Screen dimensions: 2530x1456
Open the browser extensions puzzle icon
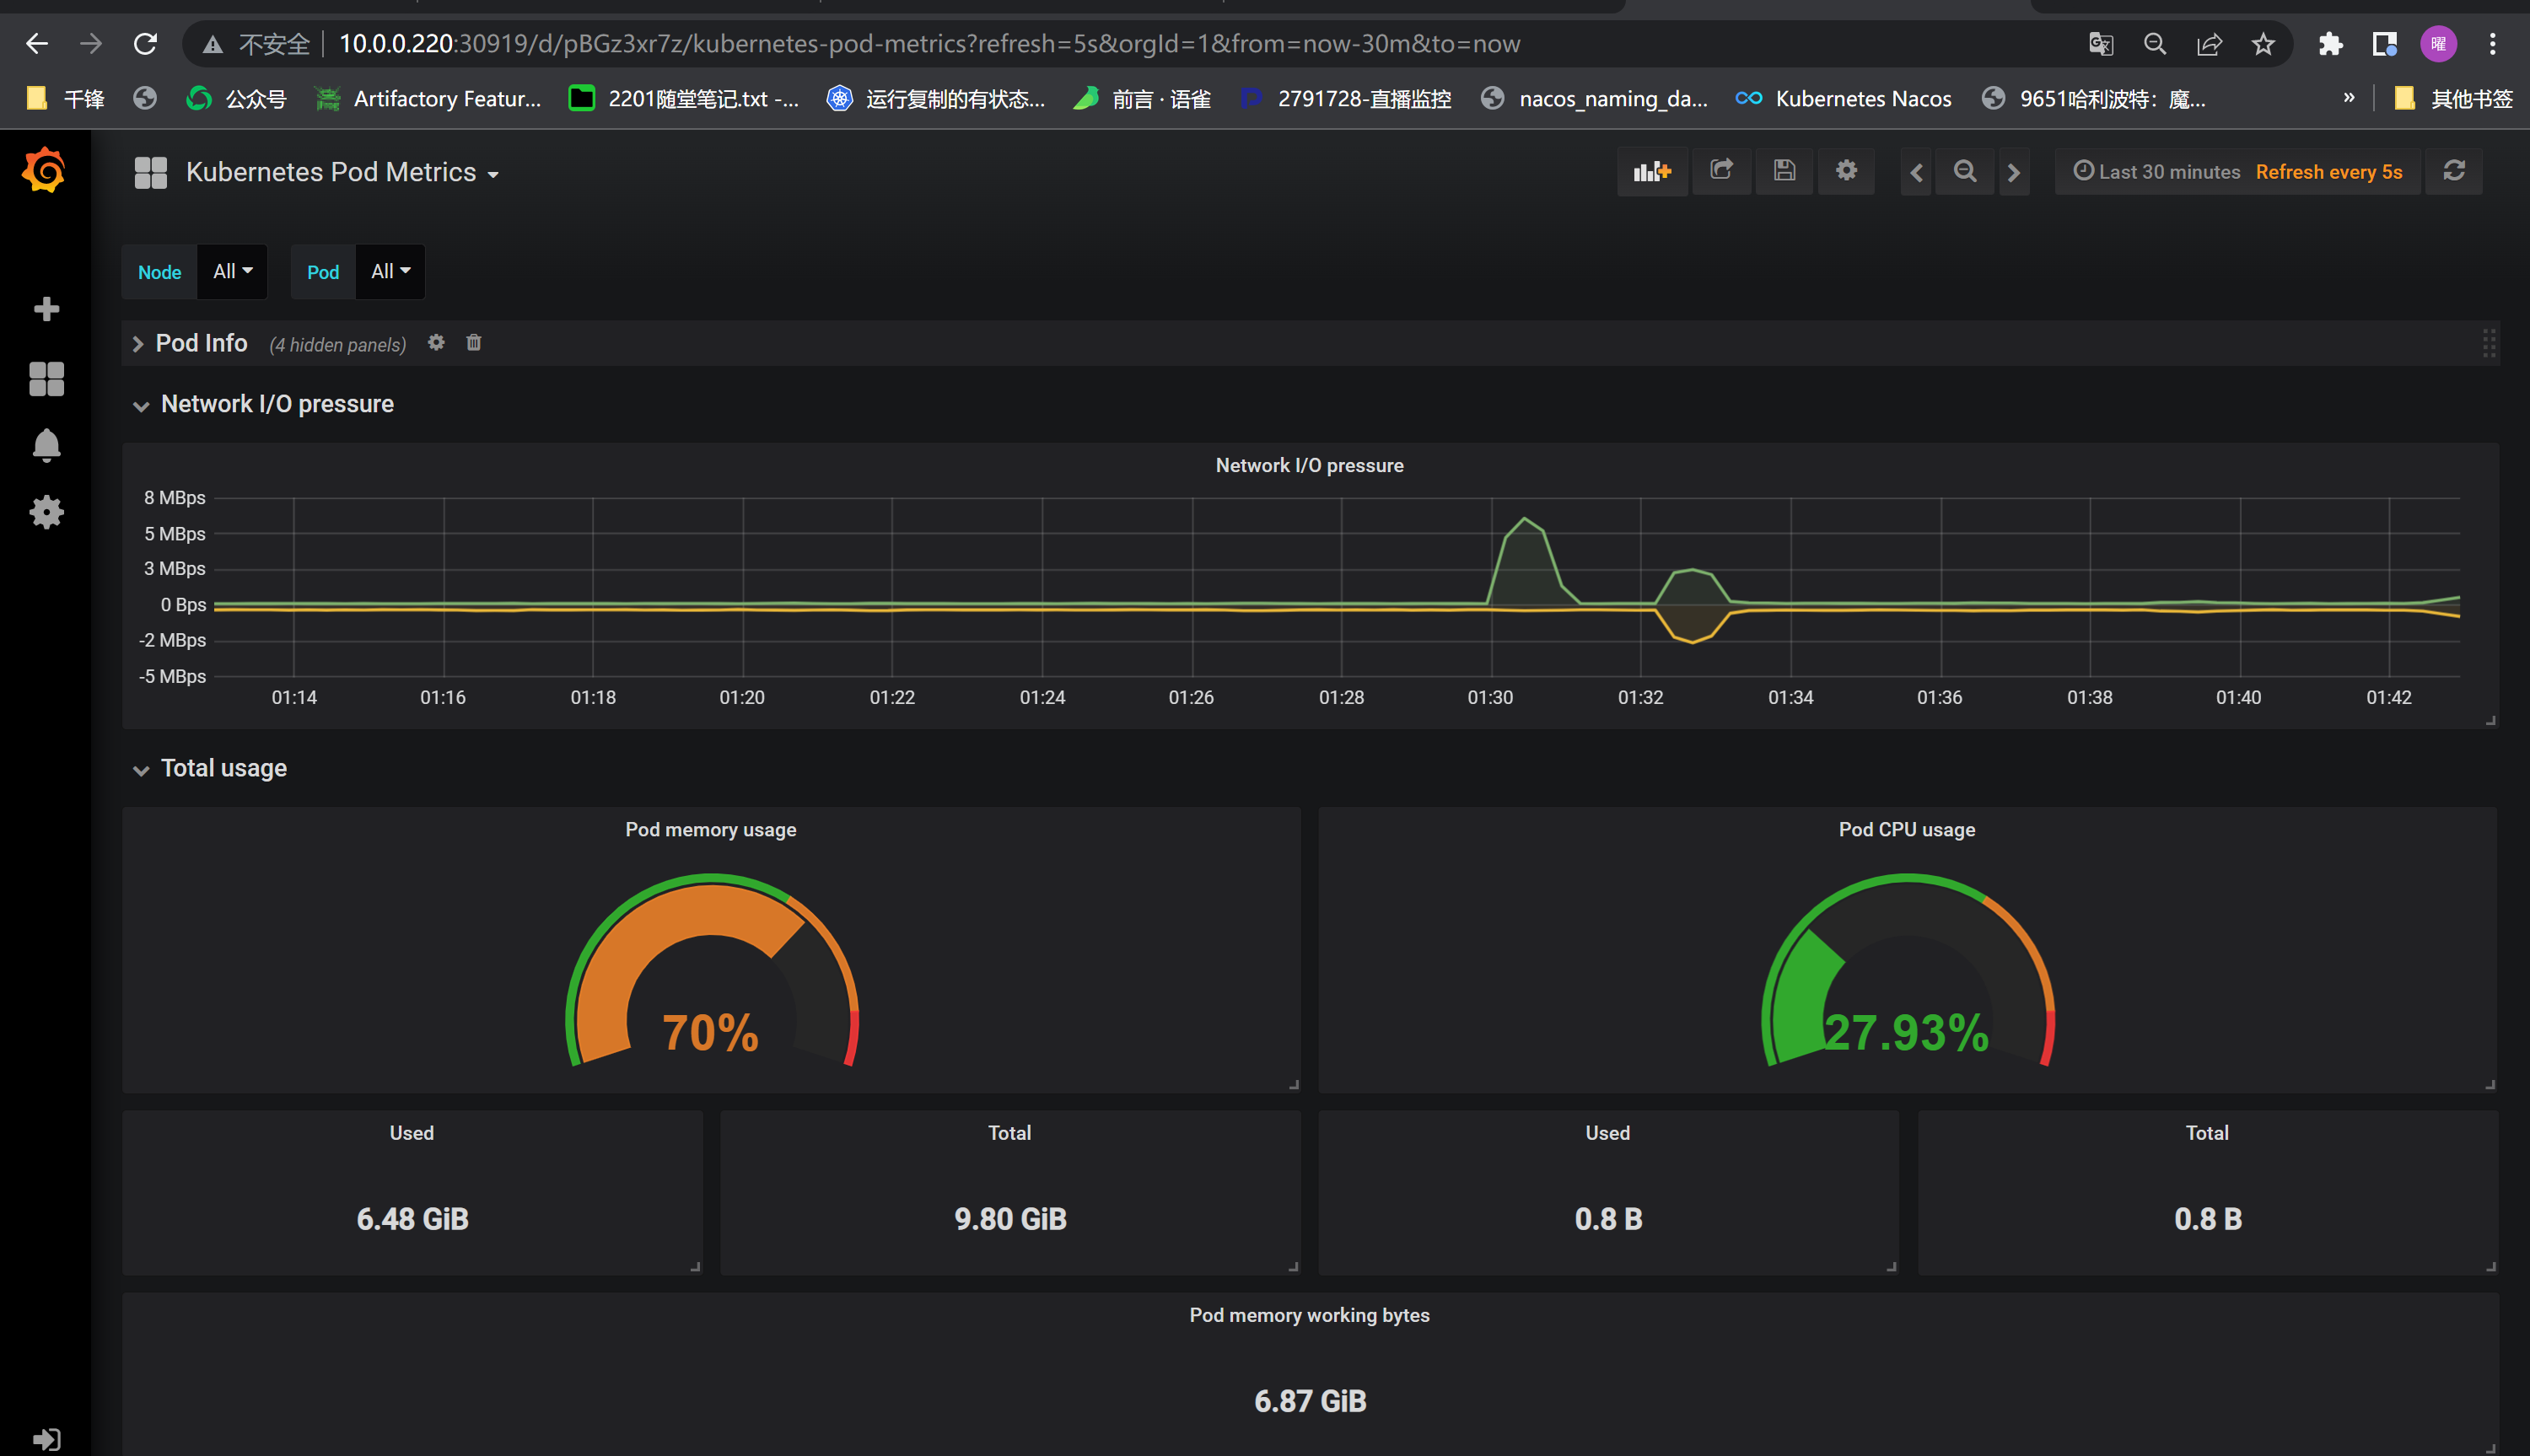tap(2331, 44)
